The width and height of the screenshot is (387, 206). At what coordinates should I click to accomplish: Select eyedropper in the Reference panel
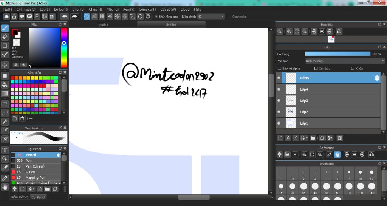click(330, 155)
